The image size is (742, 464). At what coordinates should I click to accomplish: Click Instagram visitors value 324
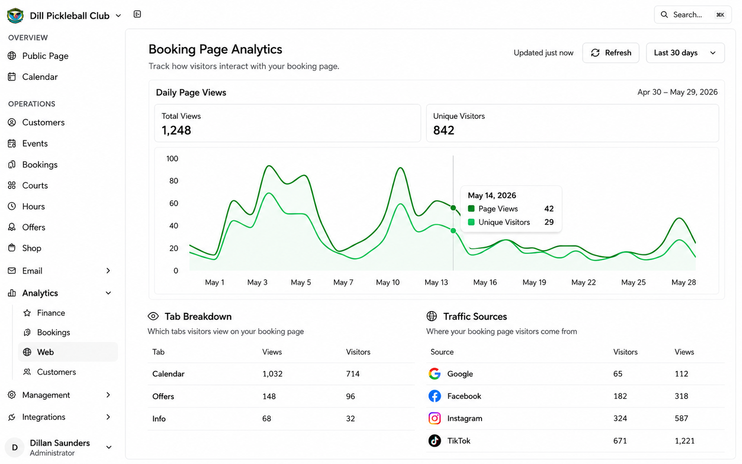(x=620, y=418)
